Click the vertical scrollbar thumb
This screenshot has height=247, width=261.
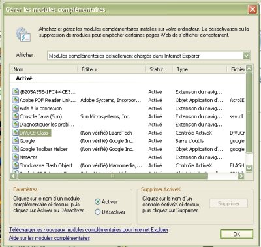[249, 113]
